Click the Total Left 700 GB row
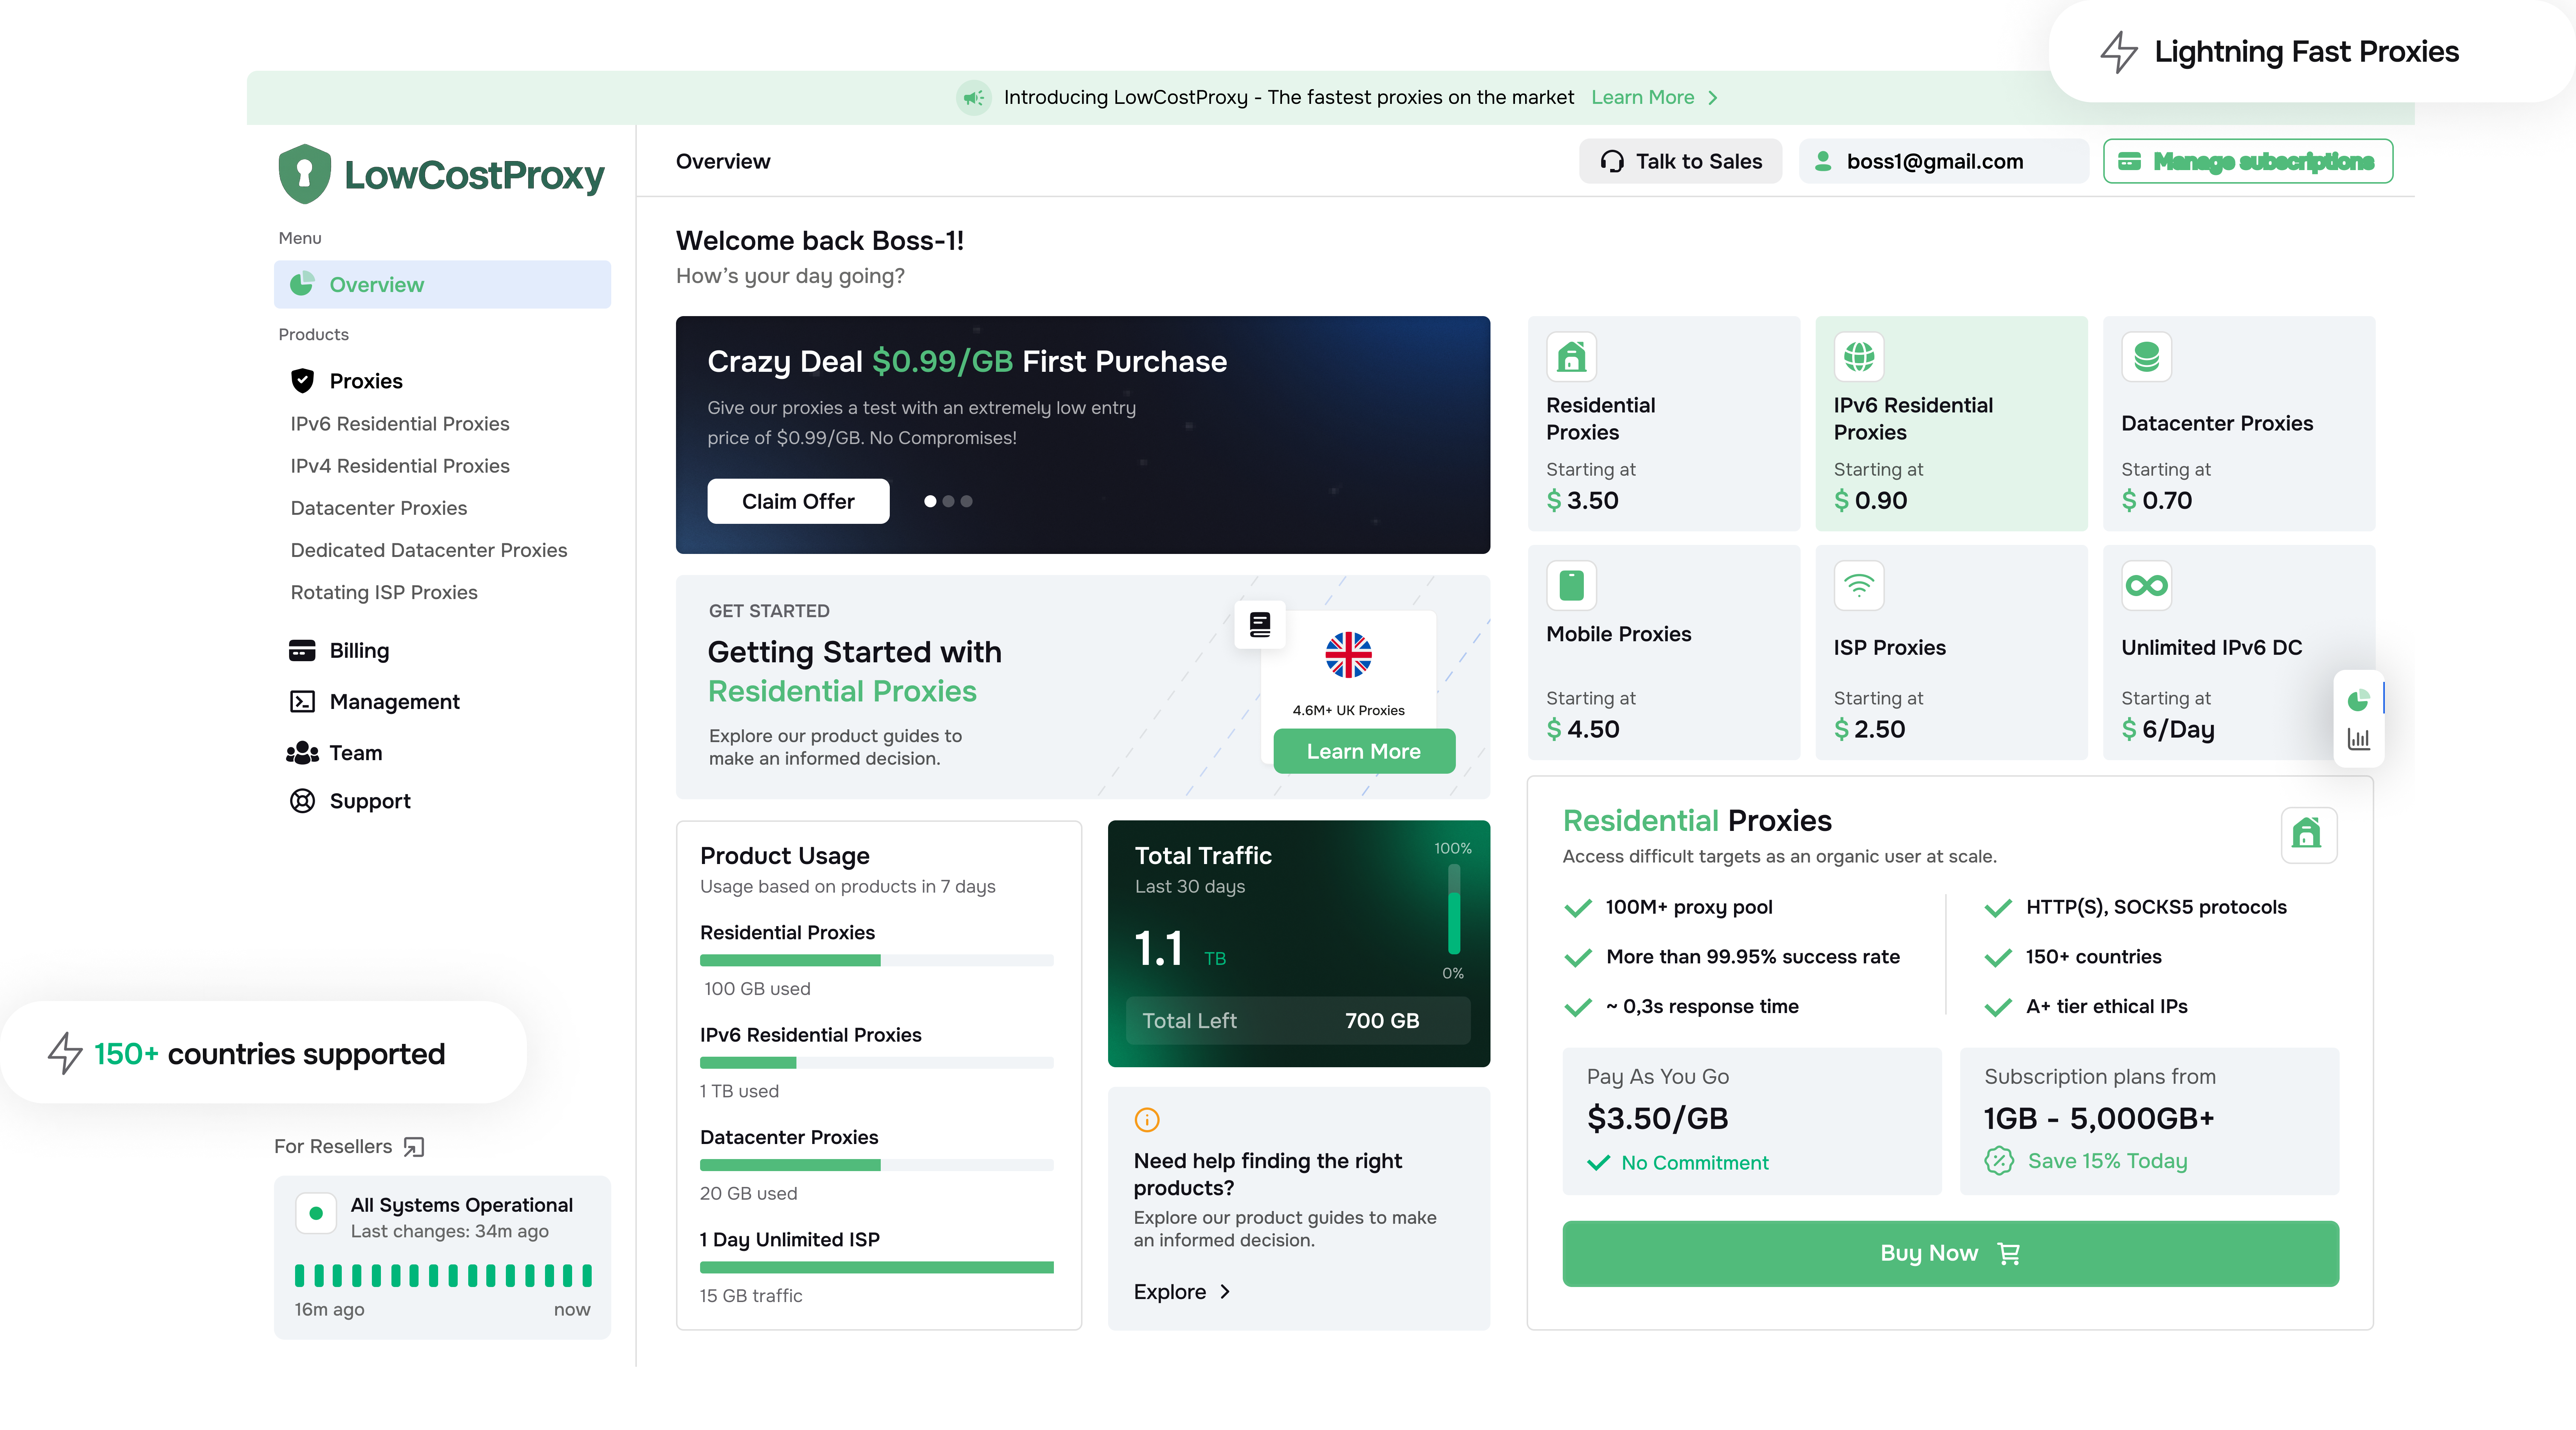 pos(1298,1021)
